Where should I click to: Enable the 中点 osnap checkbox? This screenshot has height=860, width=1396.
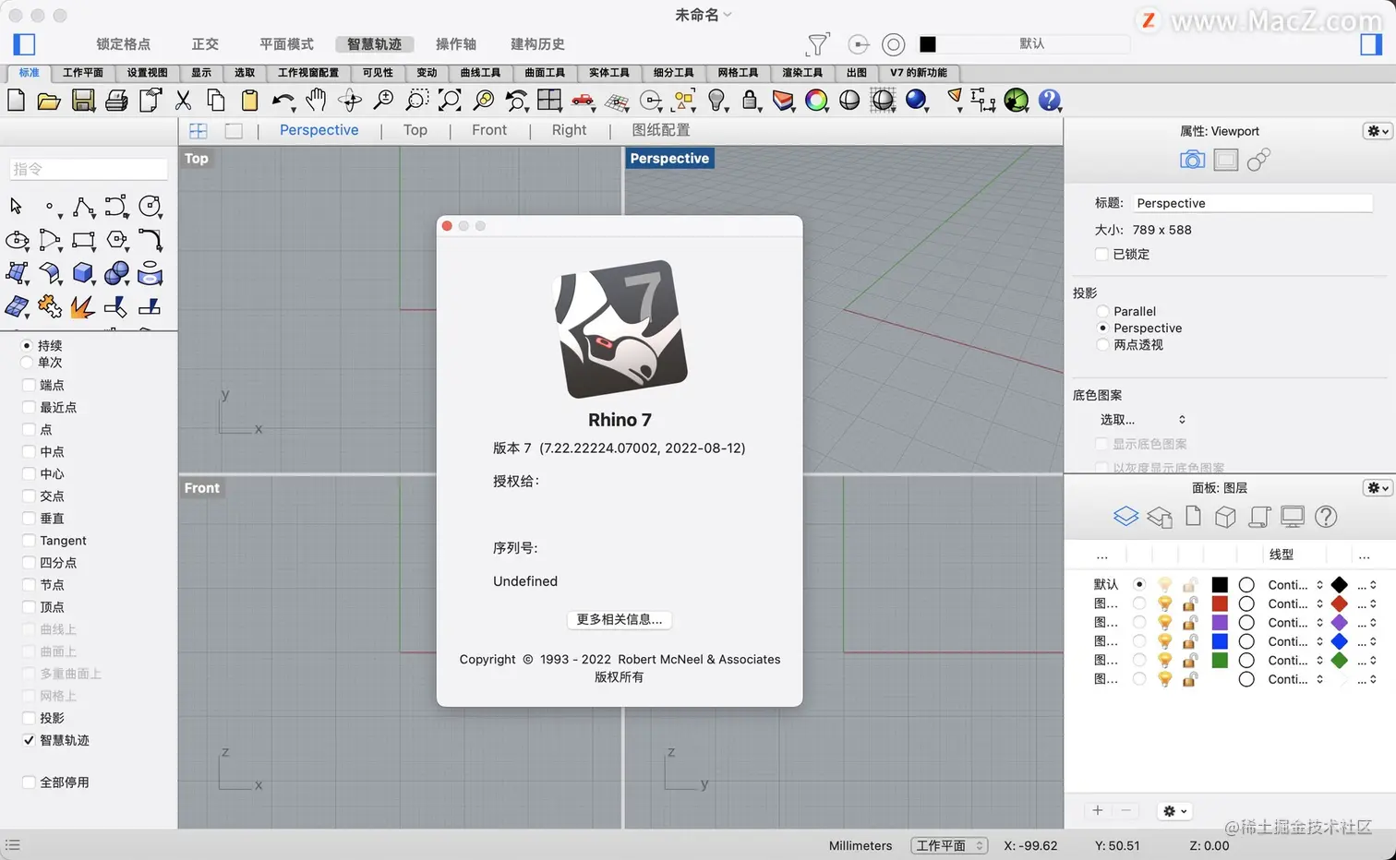tap(29, 451)
